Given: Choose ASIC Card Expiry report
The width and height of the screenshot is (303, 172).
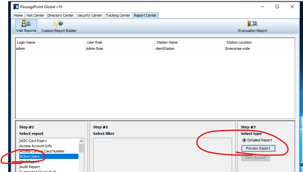Looking at the screenshot, I should (49, 141).
